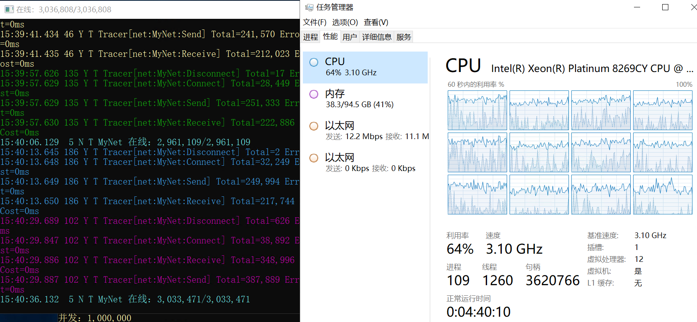Screen dimensions: 697x322
Task: Click the thread count 1260
Action: 498,280
